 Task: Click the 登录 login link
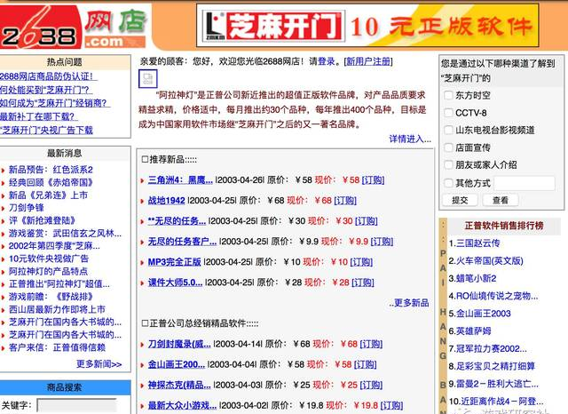(327, 61)
